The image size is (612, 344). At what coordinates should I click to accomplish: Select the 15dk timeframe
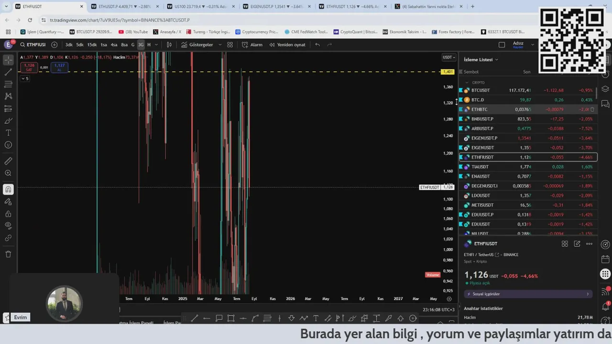click(92, 44)
